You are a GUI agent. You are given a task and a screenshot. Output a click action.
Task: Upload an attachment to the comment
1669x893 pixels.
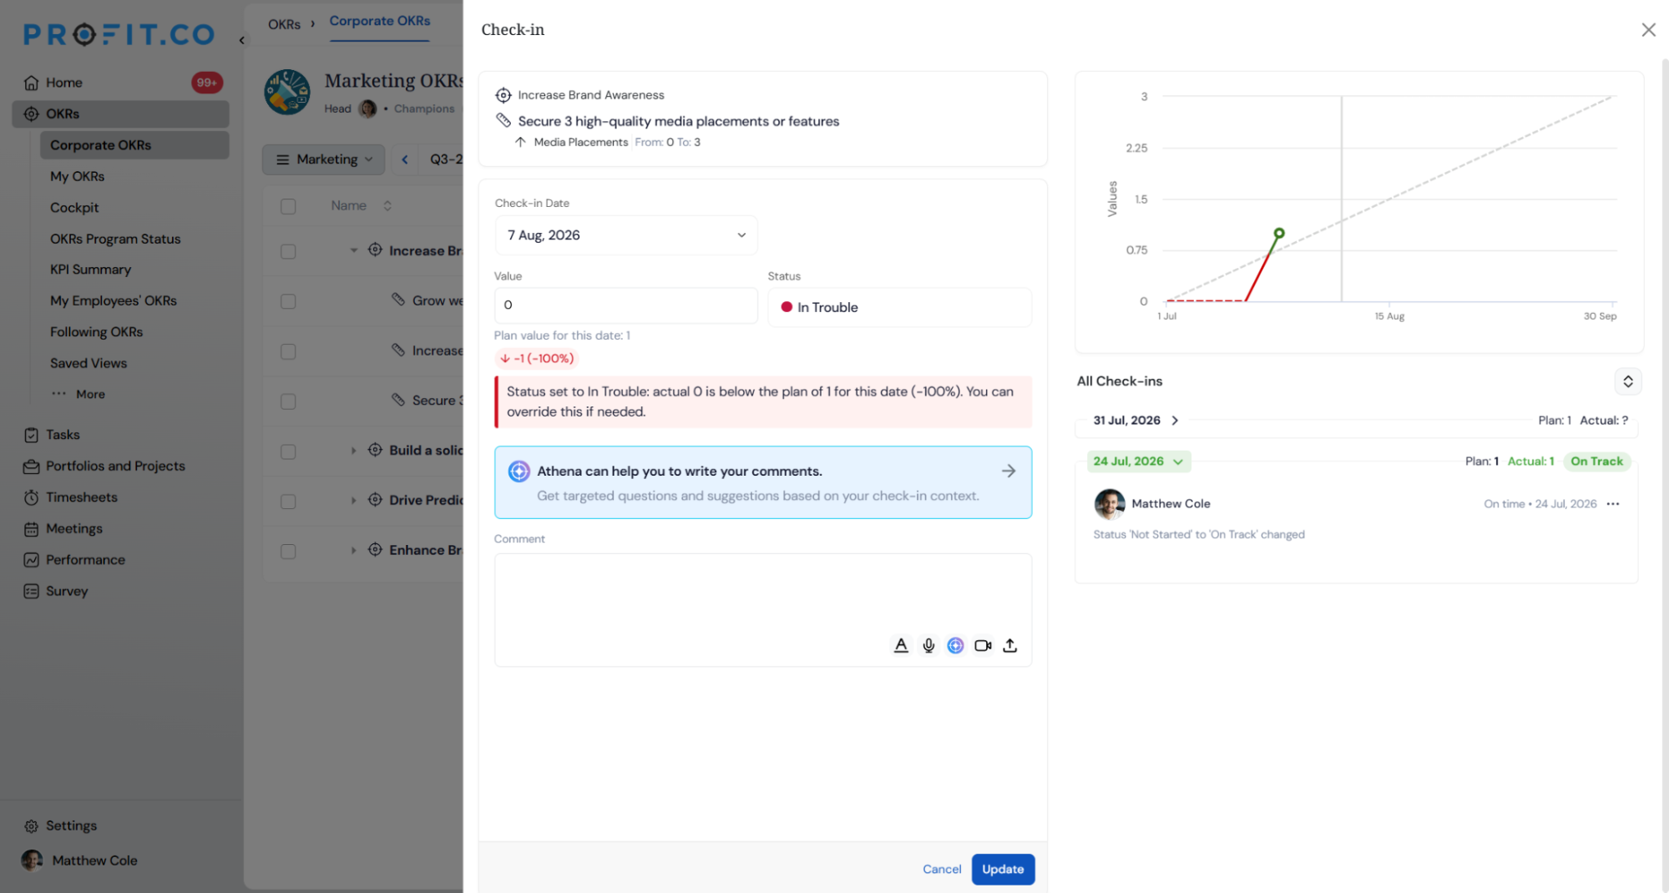pos(1010,645)
